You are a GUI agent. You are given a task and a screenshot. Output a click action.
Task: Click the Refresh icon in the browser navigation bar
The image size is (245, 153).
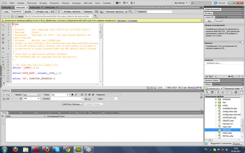12,16
